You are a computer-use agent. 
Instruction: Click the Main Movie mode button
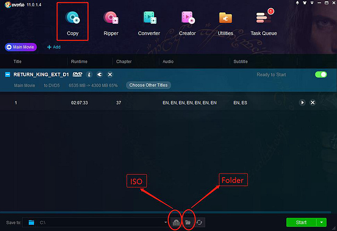(x=21, y=47)
